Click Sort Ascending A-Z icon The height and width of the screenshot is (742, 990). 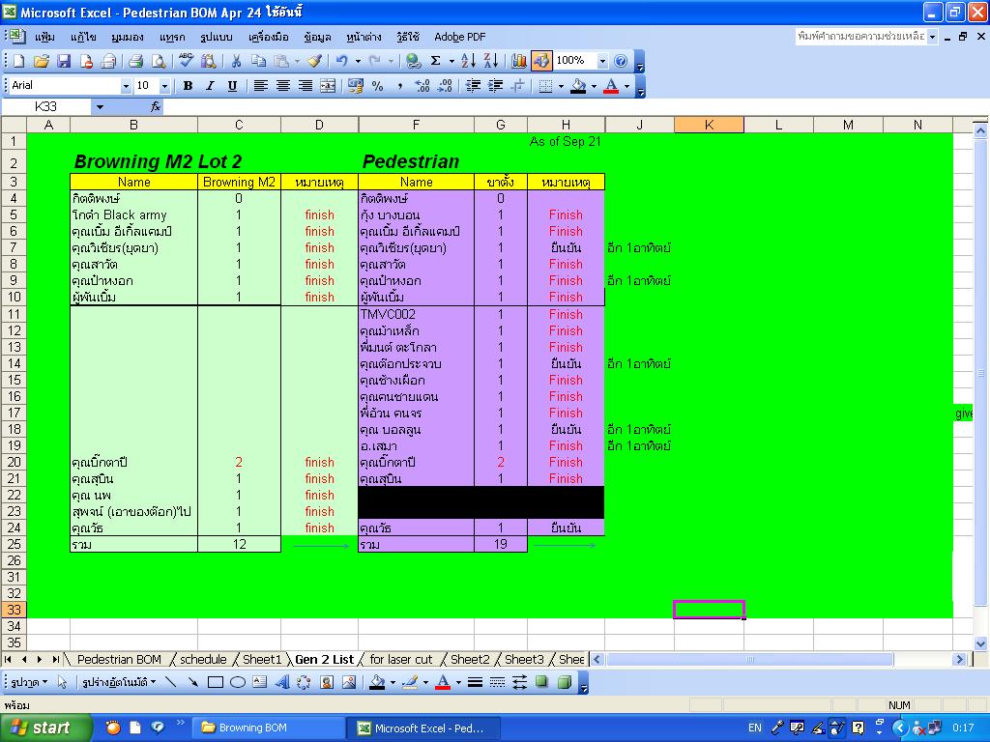[468, 61]
